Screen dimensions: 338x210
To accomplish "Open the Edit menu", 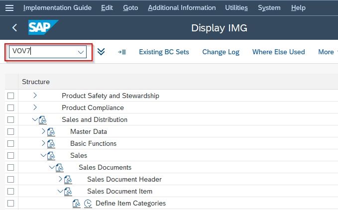I will [x=107, y=8].
